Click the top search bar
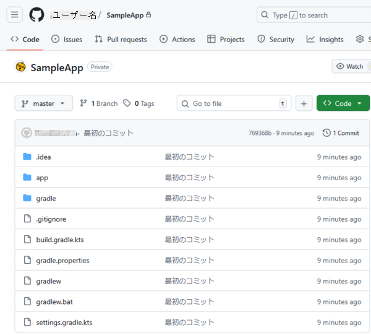This screenshot has height=335, width=371. click(x=312, y=15)
